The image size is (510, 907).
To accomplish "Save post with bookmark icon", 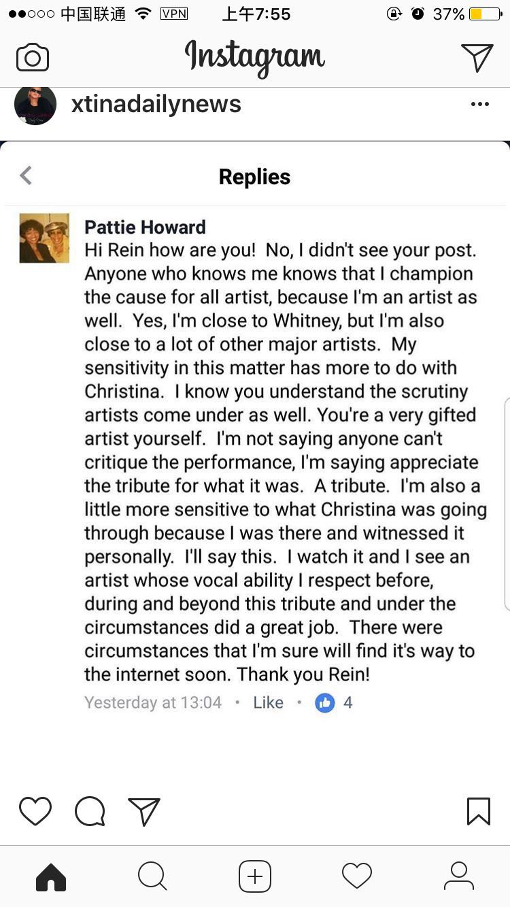I will coord(479,810).
